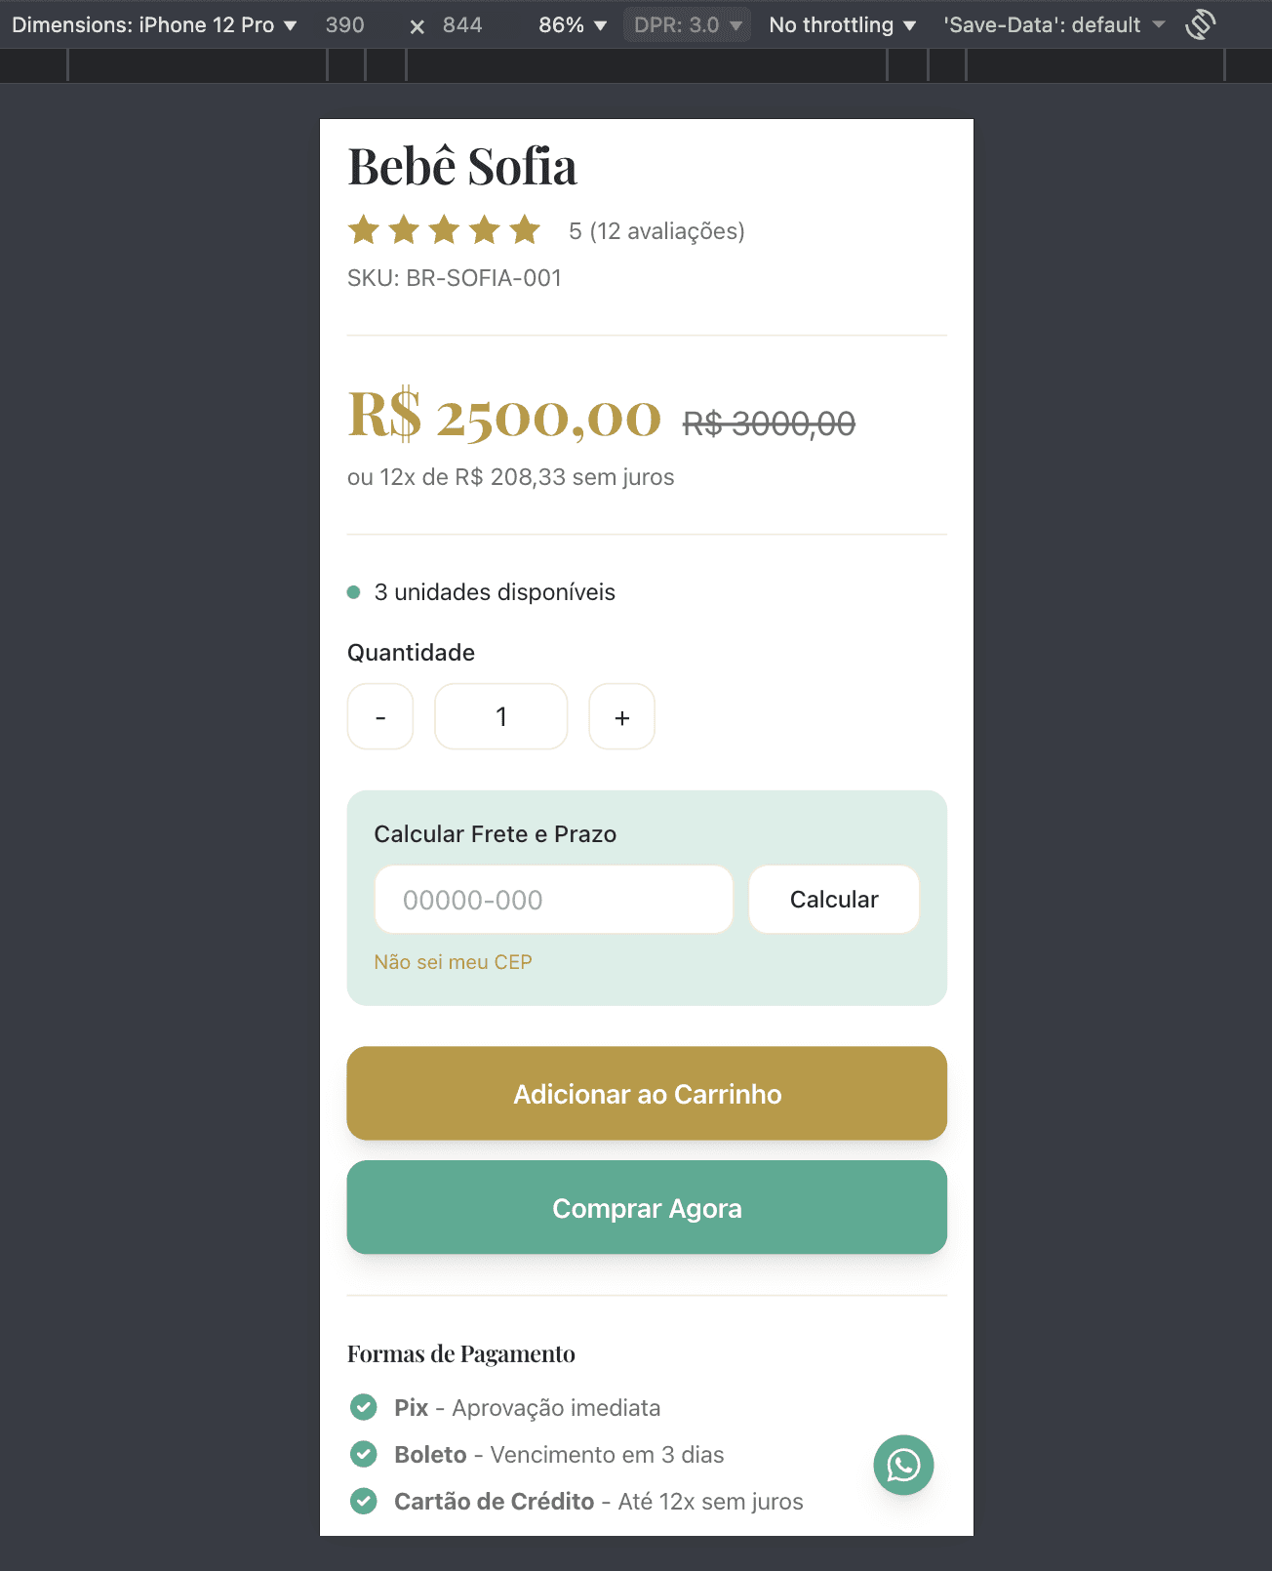Increase quantity with the plus button

click(x=621, y=717)
